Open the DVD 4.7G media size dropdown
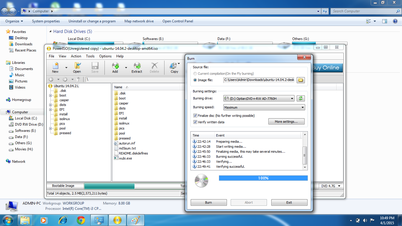Image resolution: width=402 pixels, height=226 pixels. point(331,186)
